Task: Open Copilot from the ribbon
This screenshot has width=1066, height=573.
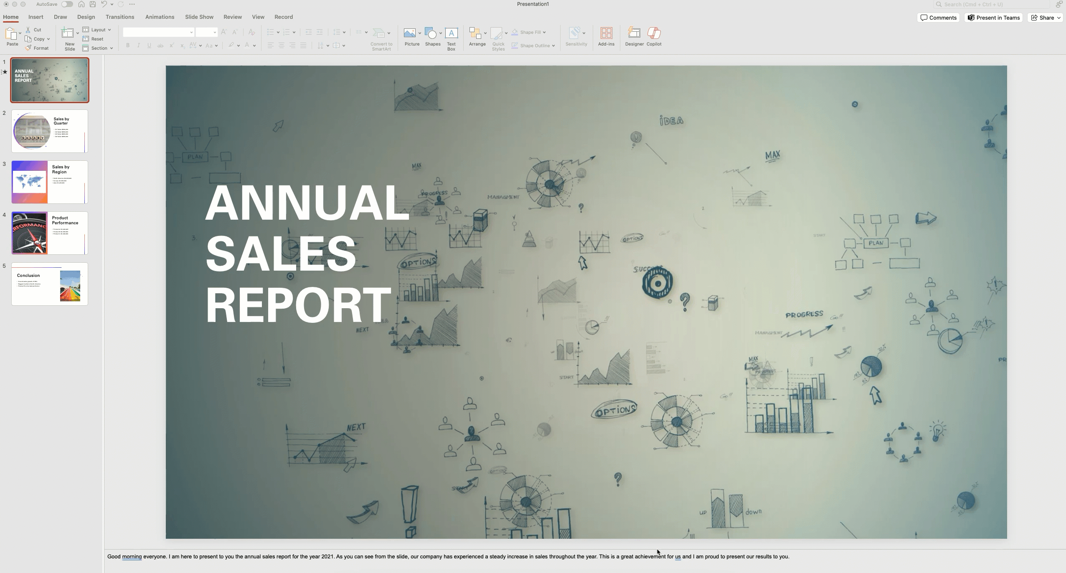Action: click(x=654, y=33)
